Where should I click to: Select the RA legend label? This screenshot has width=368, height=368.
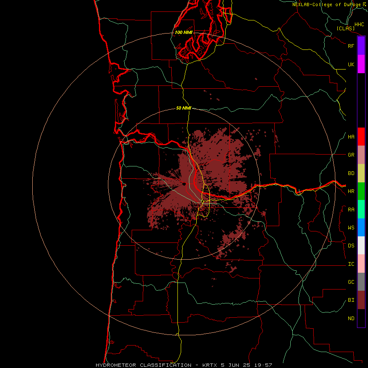pos(351,210)
